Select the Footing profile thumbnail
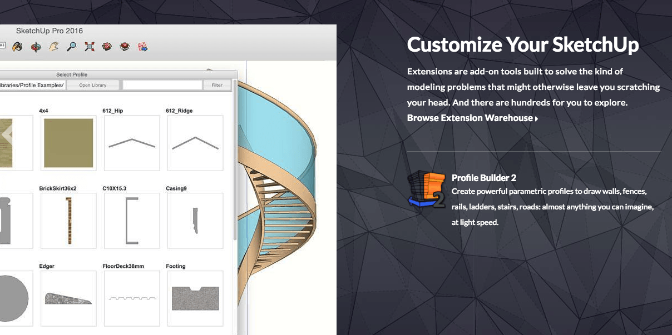Screen dimensions: 672x335 click(x=195, y=298)
